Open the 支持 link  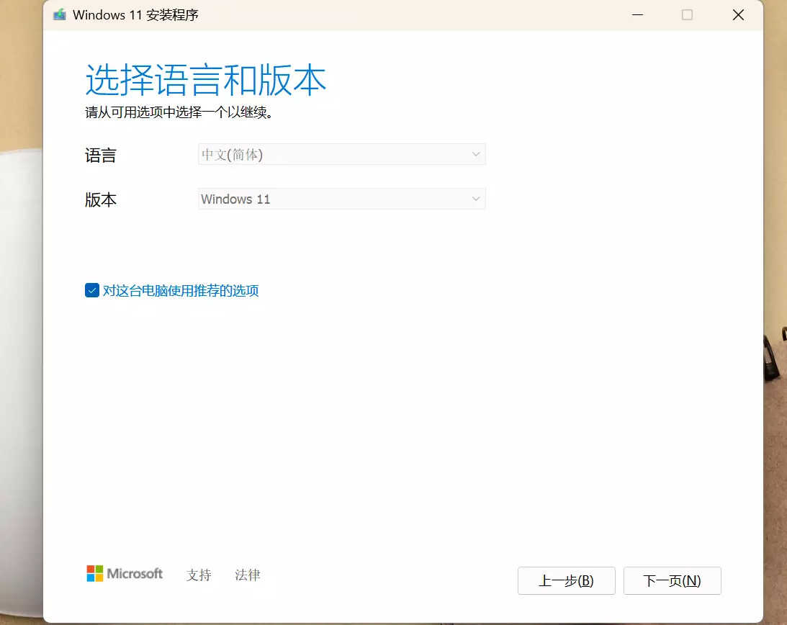pyautogui.click(x=199, y=575)
